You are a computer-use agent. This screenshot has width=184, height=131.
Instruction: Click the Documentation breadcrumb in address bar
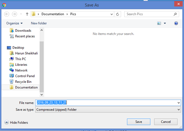pos(53,14)
